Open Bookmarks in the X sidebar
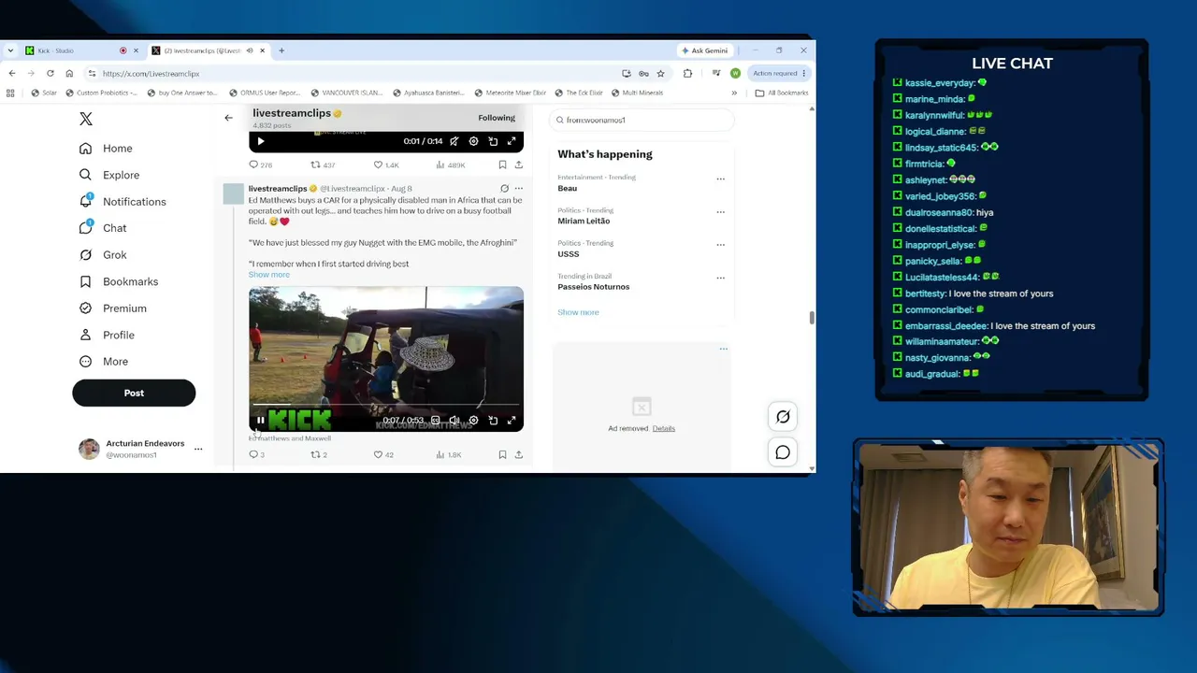Screen dimensions: 1197x673 click(x=119, y=281)
